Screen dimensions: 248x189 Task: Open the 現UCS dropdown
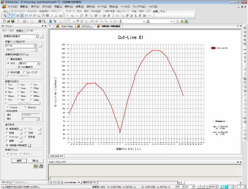coord(38,63)
